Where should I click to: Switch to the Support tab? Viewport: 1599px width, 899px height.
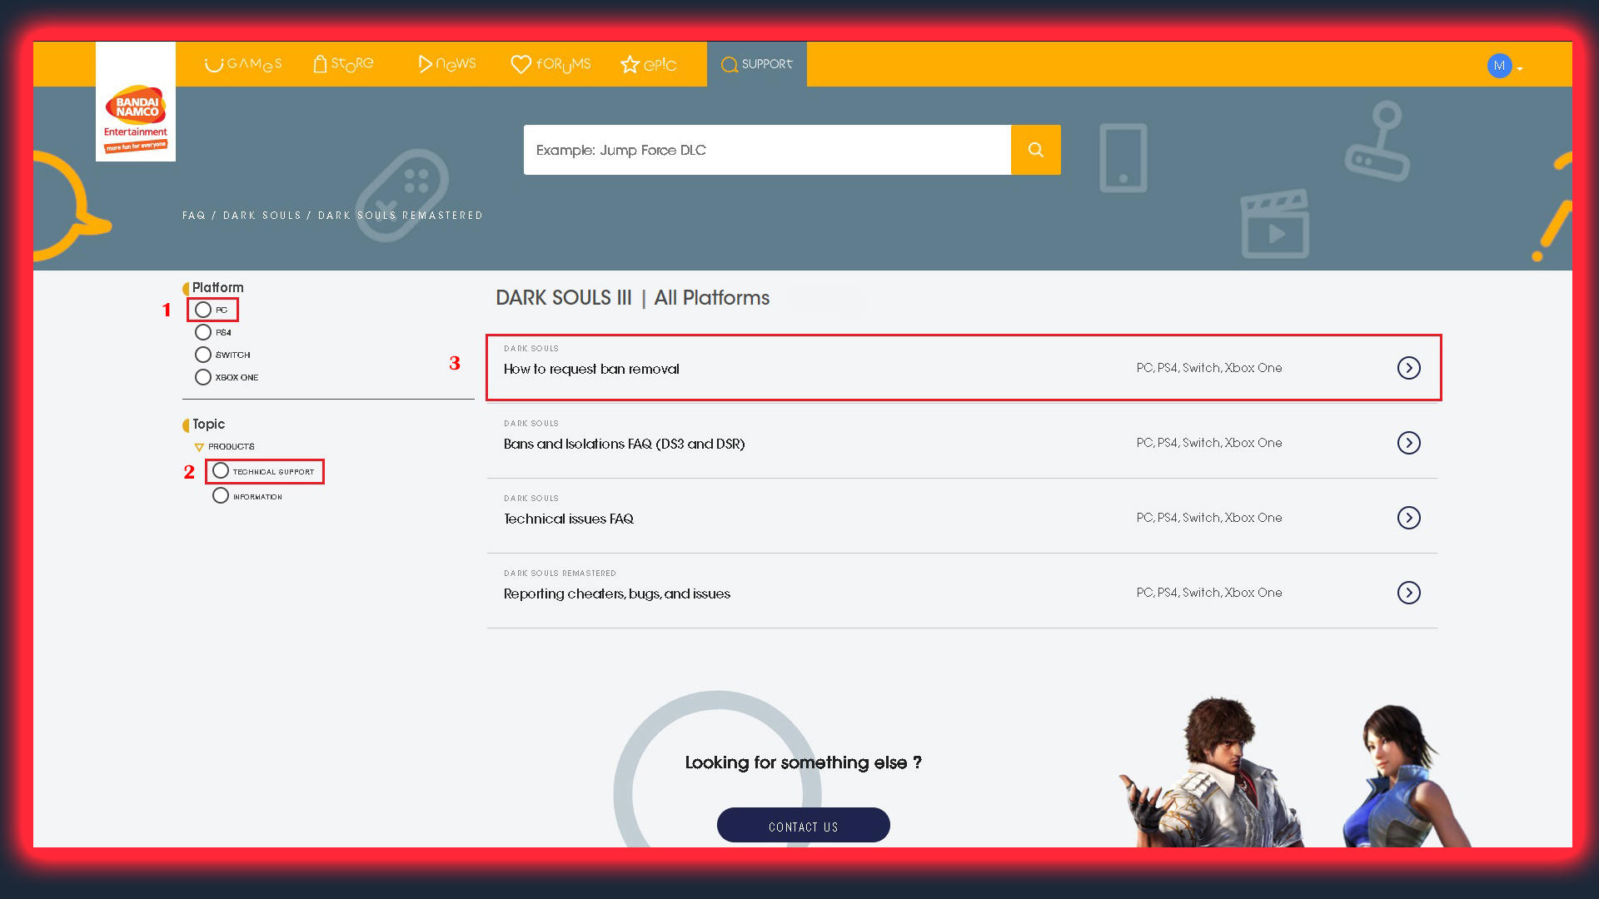pyautogui.click(x=756, y=64)
